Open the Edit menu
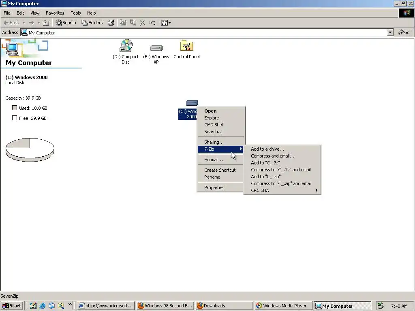 point(20,13)
